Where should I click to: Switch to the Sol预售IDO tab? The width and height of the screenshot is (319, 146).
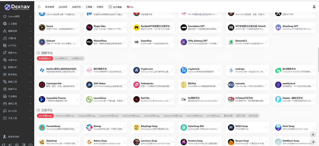pyautogui.click(x=77, y=59)
